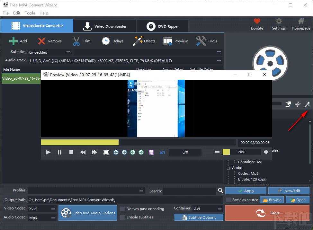Click the Delays clock icon
The width and height of the screenshot is (313, 230).
(106, 41)
